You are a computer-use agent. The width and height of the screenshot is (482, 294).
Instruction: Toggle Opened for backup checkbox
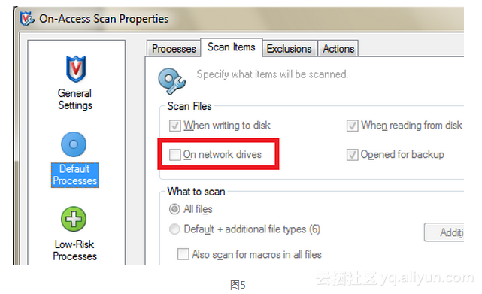pos(352,154)
